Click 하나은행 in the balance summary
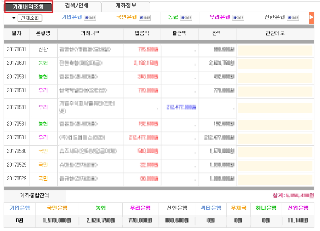Image resolution: width=320 pixels, height=231 pixels. point(266,208)
